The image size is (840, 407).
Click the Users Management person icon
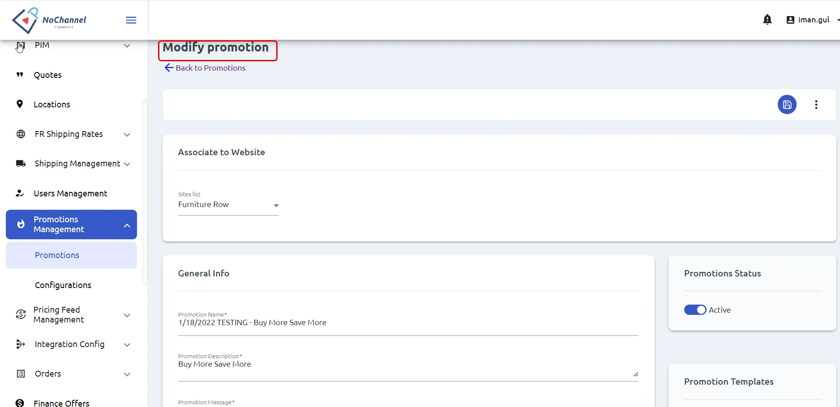pyautogui.click(x=20, y=193)
